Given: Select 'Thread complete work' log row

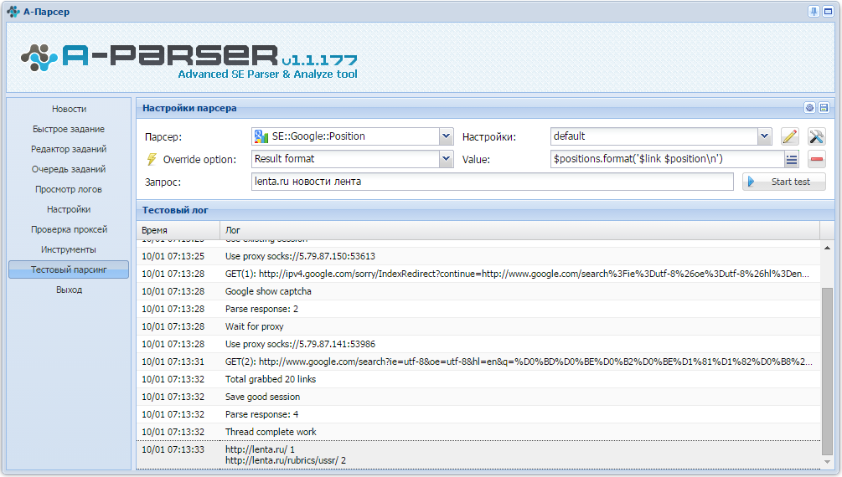Looking at the screenshot, I should (x=478, y=432).
